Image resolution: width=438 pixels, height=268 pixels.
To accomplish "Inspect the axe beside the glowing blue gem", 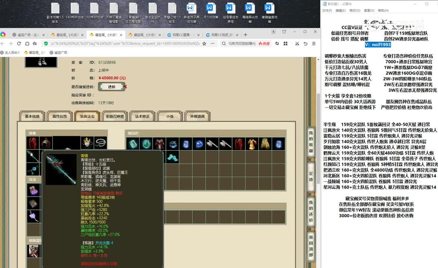I will point(212,144).
